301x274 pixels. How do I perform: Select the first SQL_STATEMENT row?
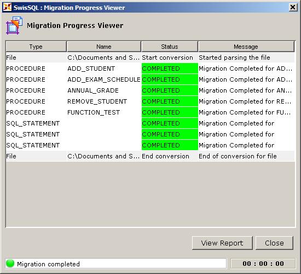pyautogui.click(x=150, y=123)
